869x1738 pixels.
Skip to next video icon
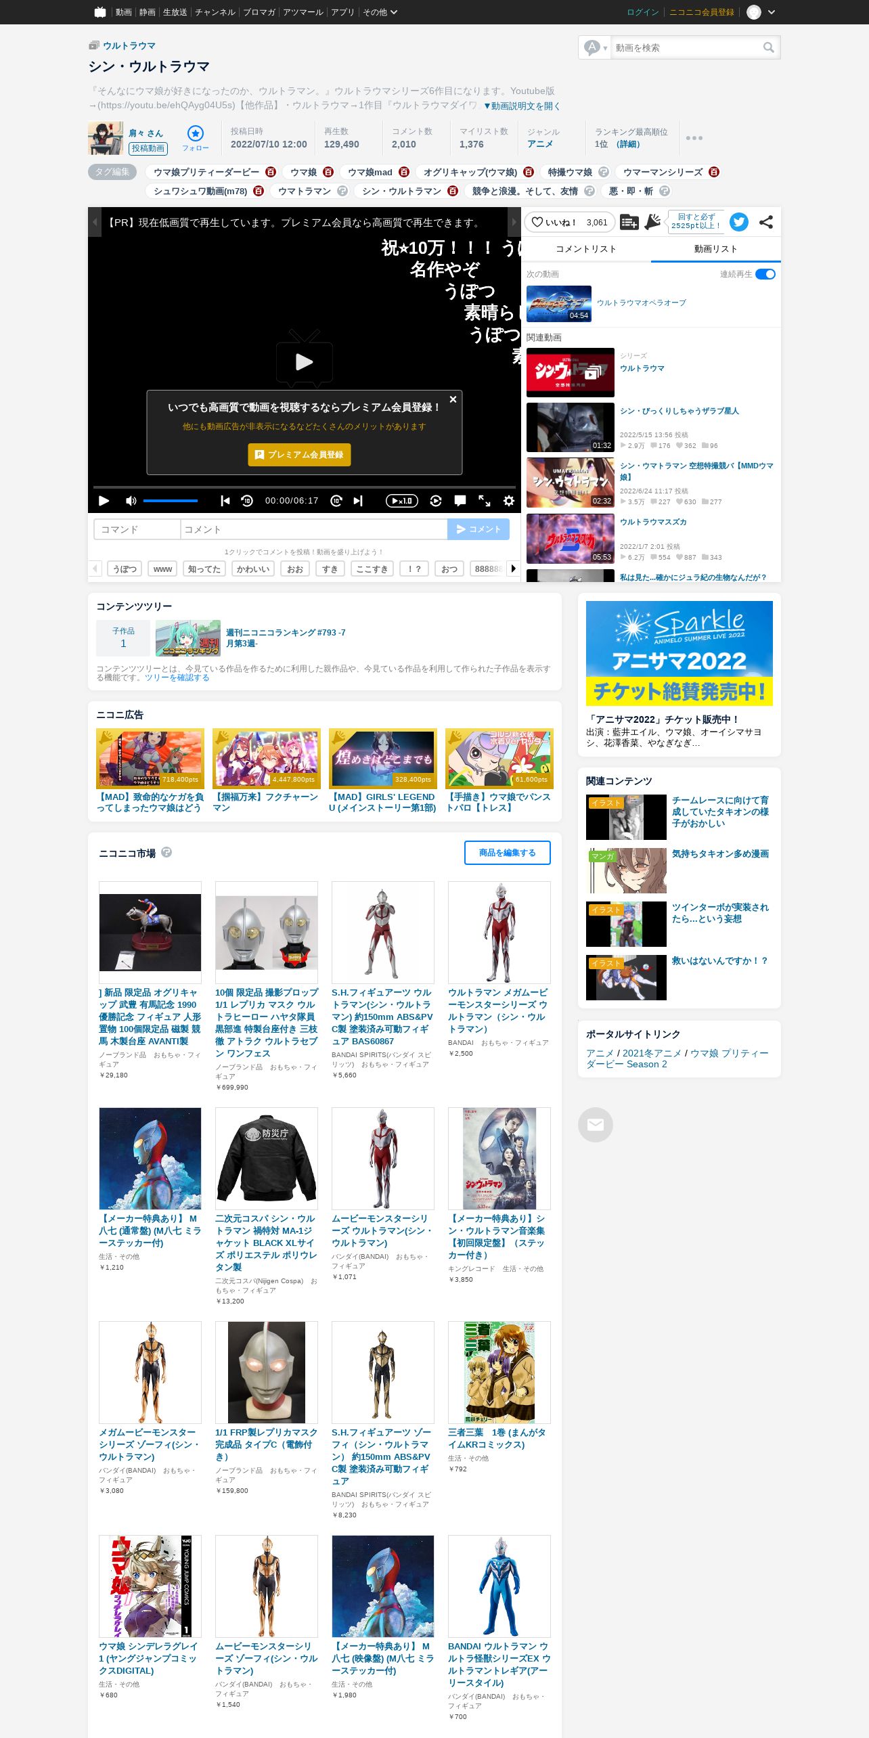tap(358, 501)
